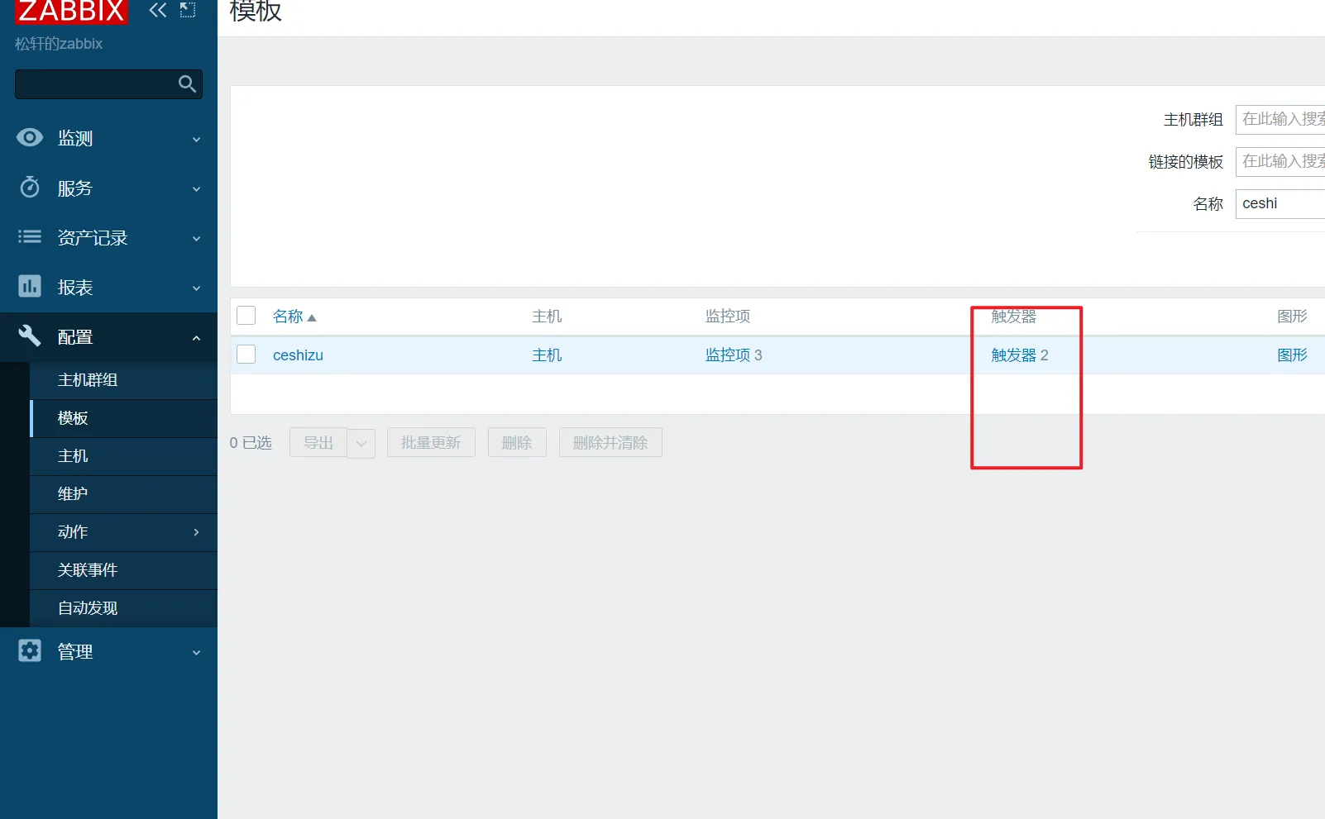Screen dimensions: 1325x819
Task: Check the ceshizu row checkbox
Action: point(246,355)
